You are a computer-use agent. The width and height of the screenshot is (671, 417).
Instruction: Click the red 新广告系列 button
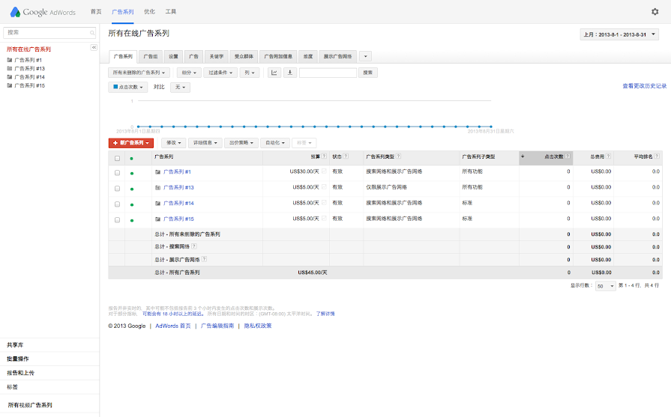131,142
